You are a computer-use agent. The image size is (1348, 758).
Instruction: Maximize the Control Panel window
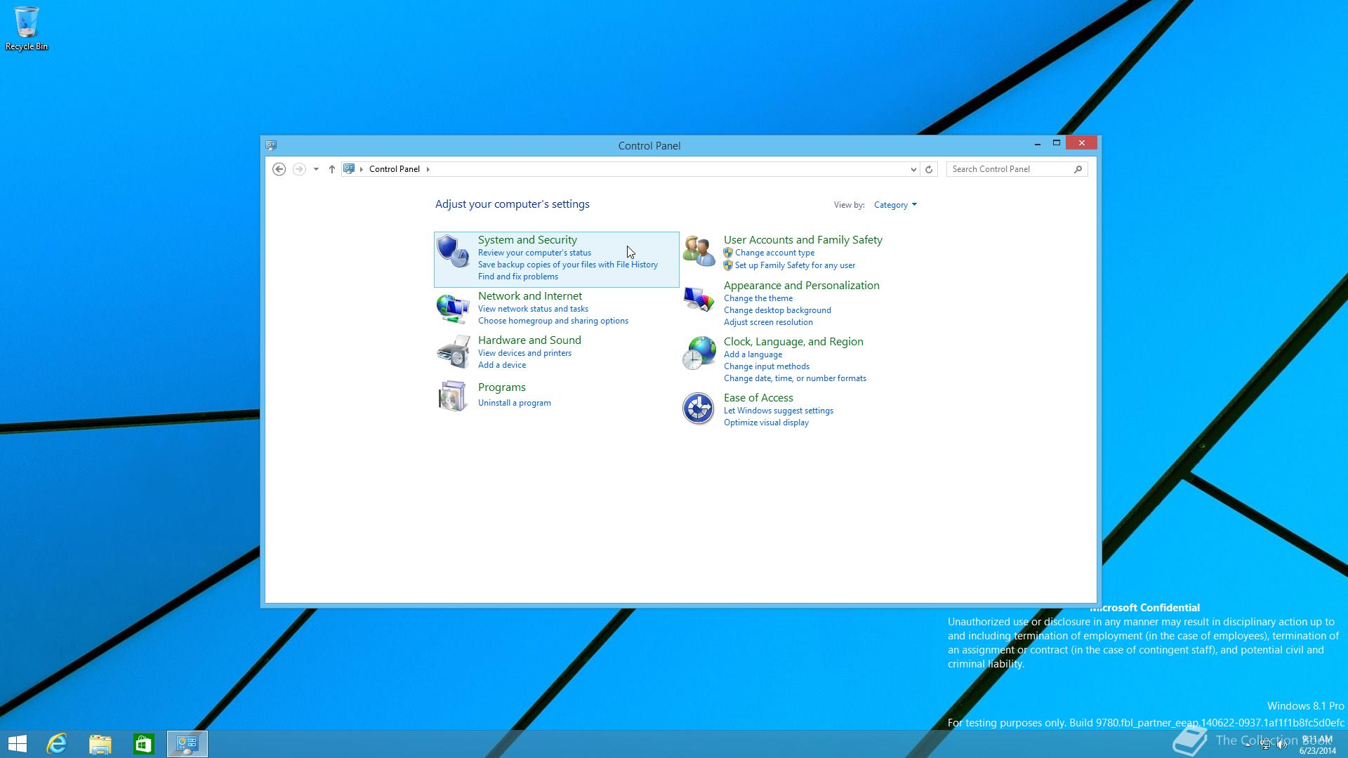tap(1056, 143)
